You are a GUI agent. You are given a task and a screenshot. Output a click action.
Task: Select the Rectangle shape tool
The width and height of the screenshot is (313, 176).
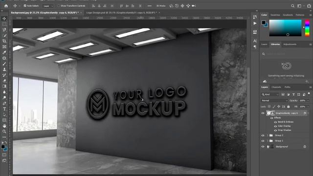click(4, 120)
